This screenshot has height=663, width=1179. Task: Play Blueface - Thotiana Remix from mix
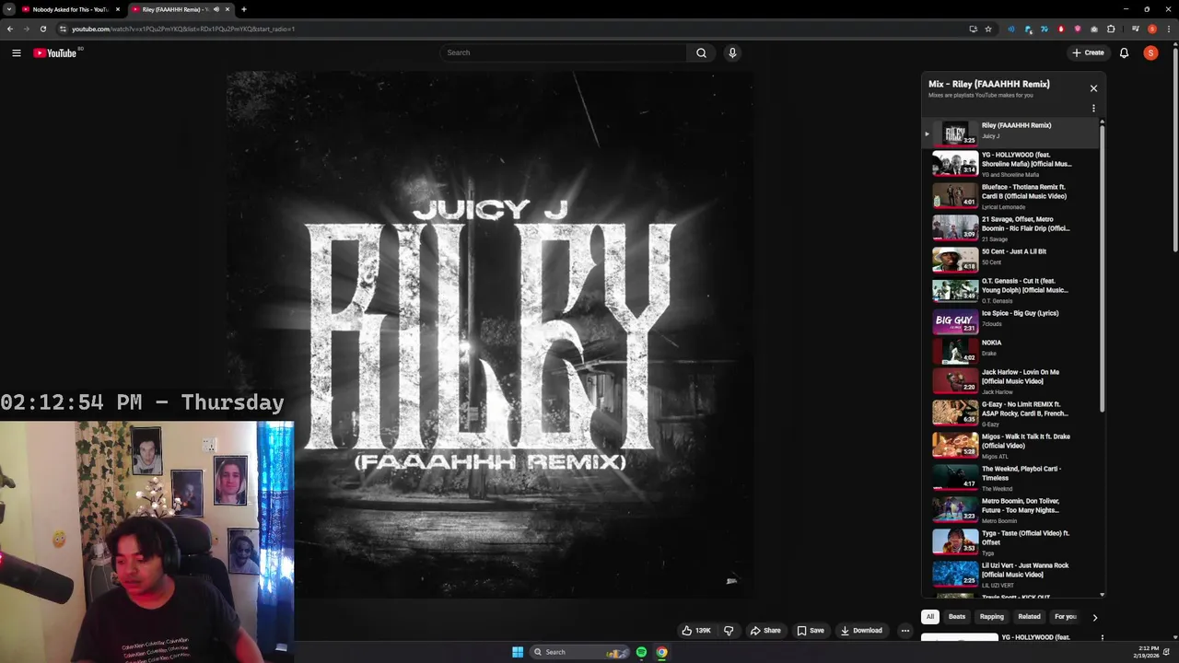pyautogui.click(x=1010, y=196)
